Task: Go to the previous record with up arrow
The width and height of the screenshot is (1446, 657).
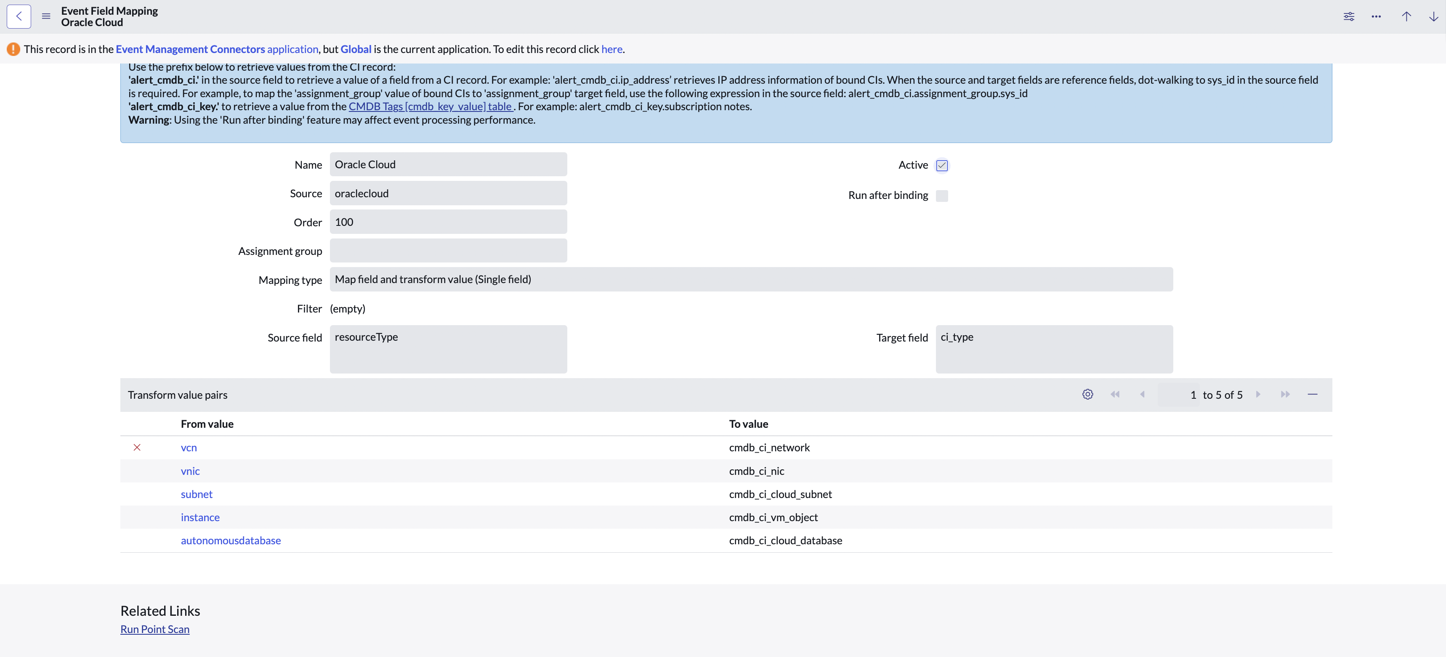Action: 1407,16
